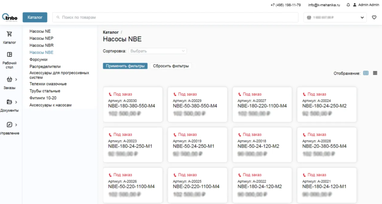Expand the basket total dropdown in header
The width and height of the screenshot is (382, 204).
click(x=362, y=18)
